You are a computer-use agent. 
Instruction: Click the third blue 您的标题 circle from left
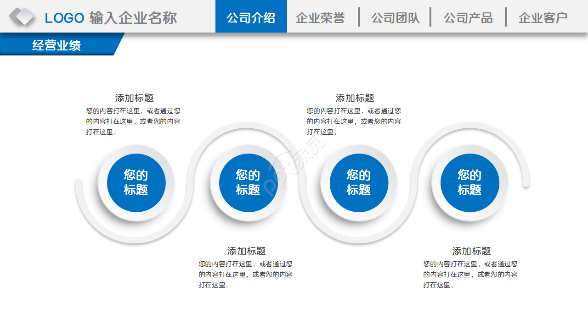point(359,182)
